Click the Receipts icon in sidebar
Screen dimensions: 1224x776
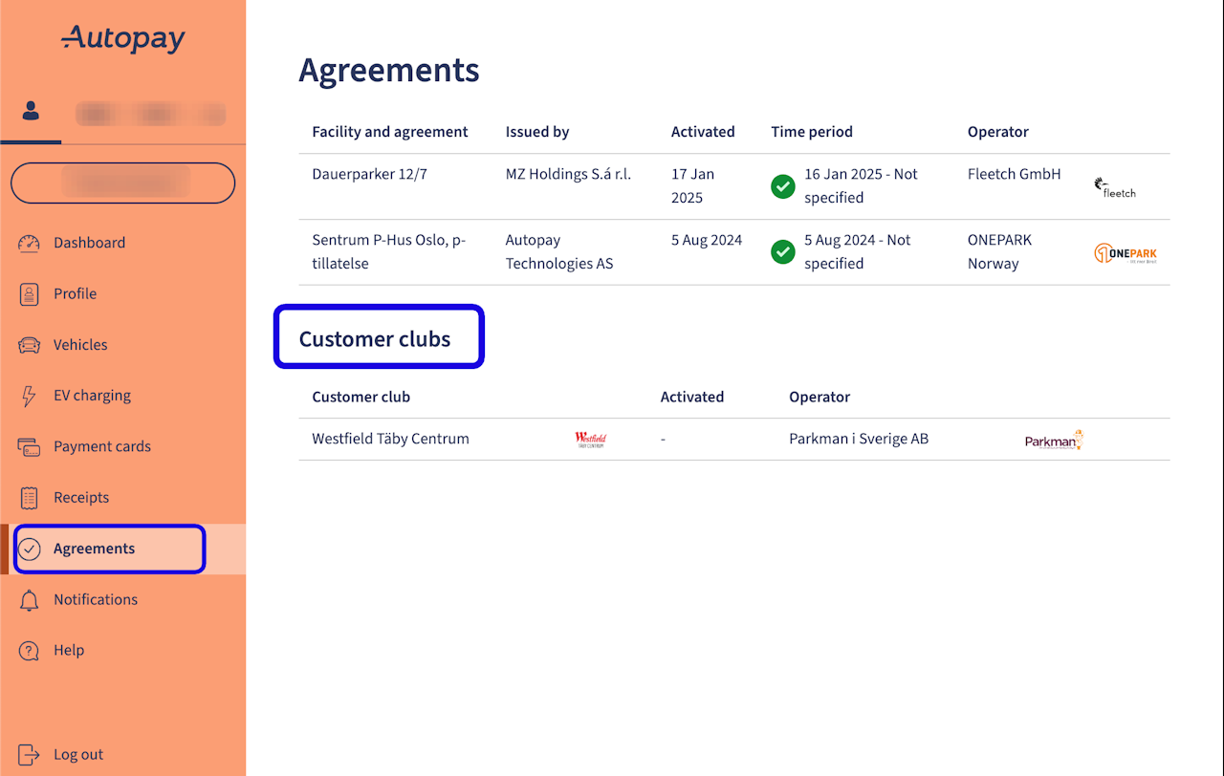(x=30, y=498)
